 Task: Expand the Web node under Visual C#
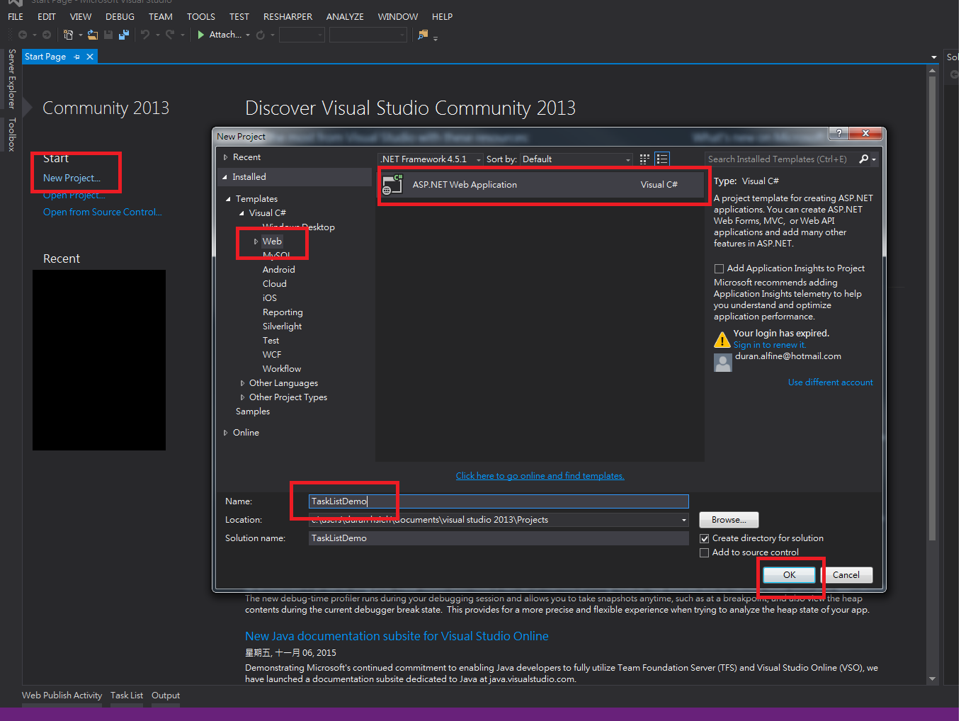256,242
